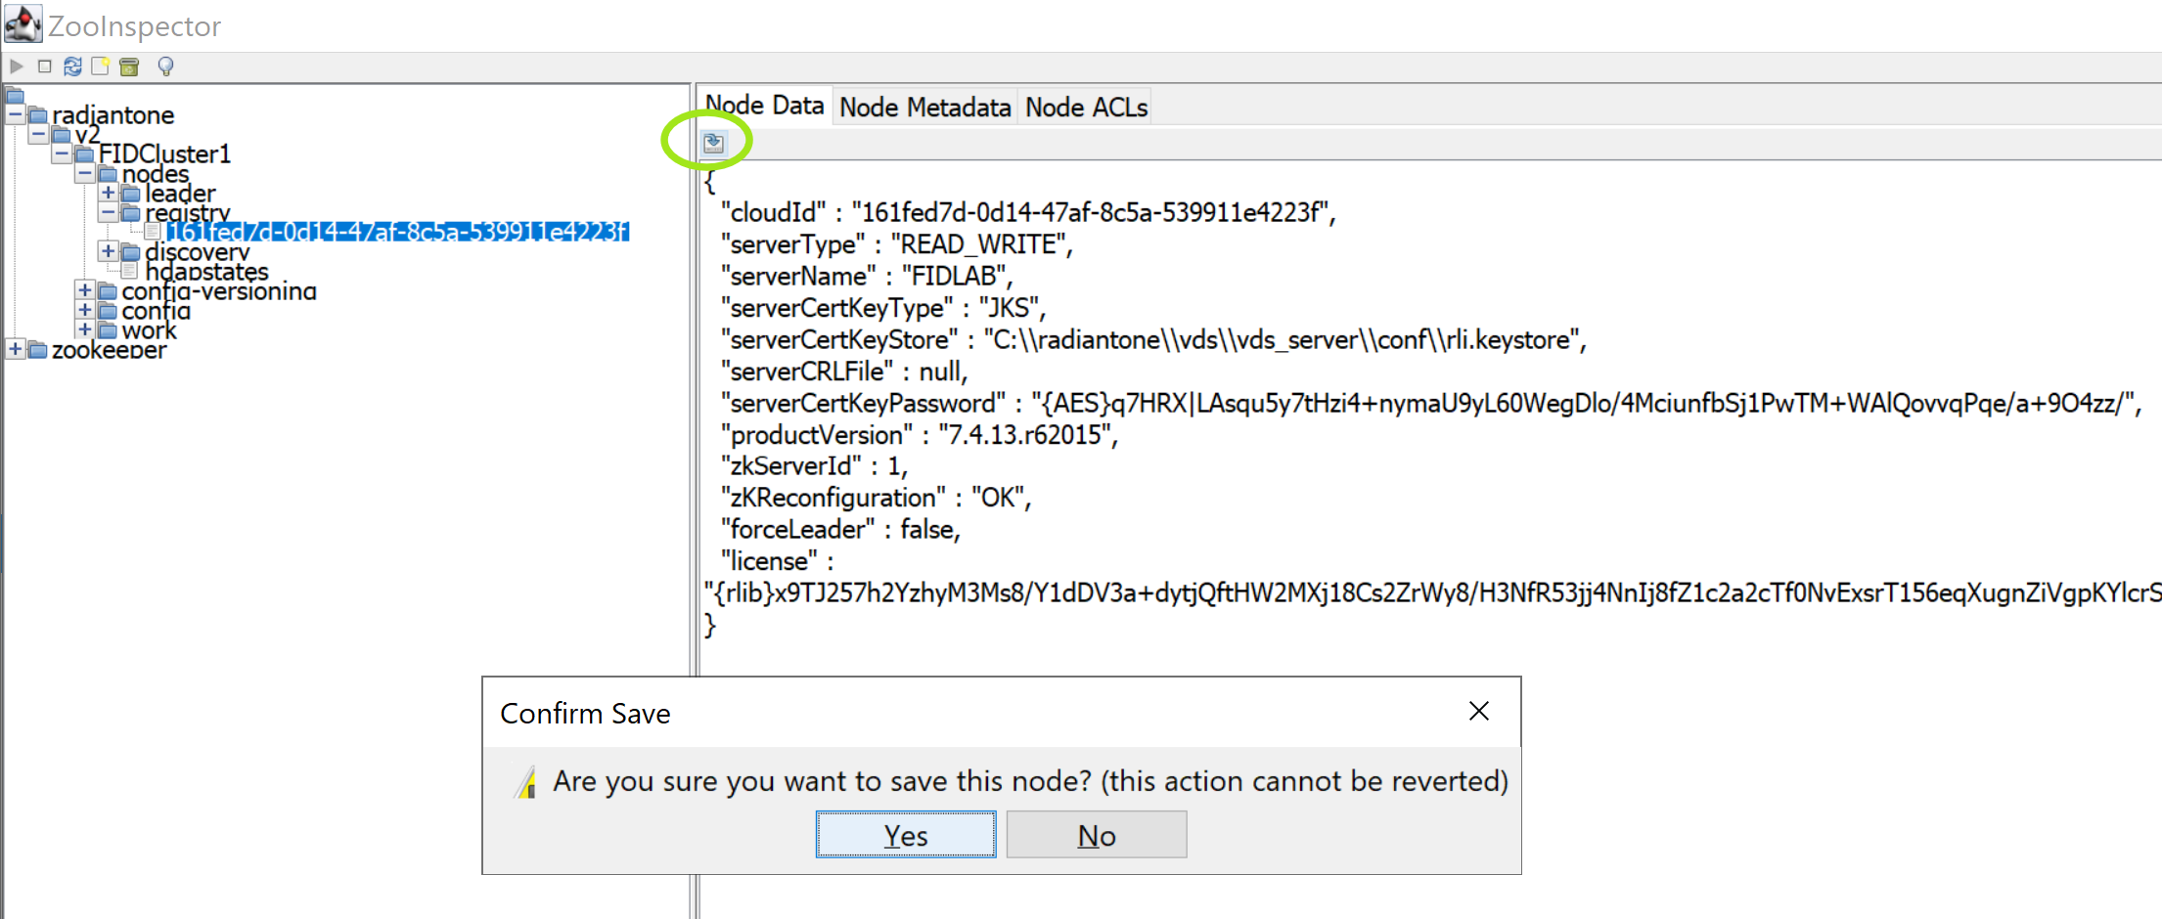Collapse the registry folder node

pyautogui.click(x=109, y=212)
